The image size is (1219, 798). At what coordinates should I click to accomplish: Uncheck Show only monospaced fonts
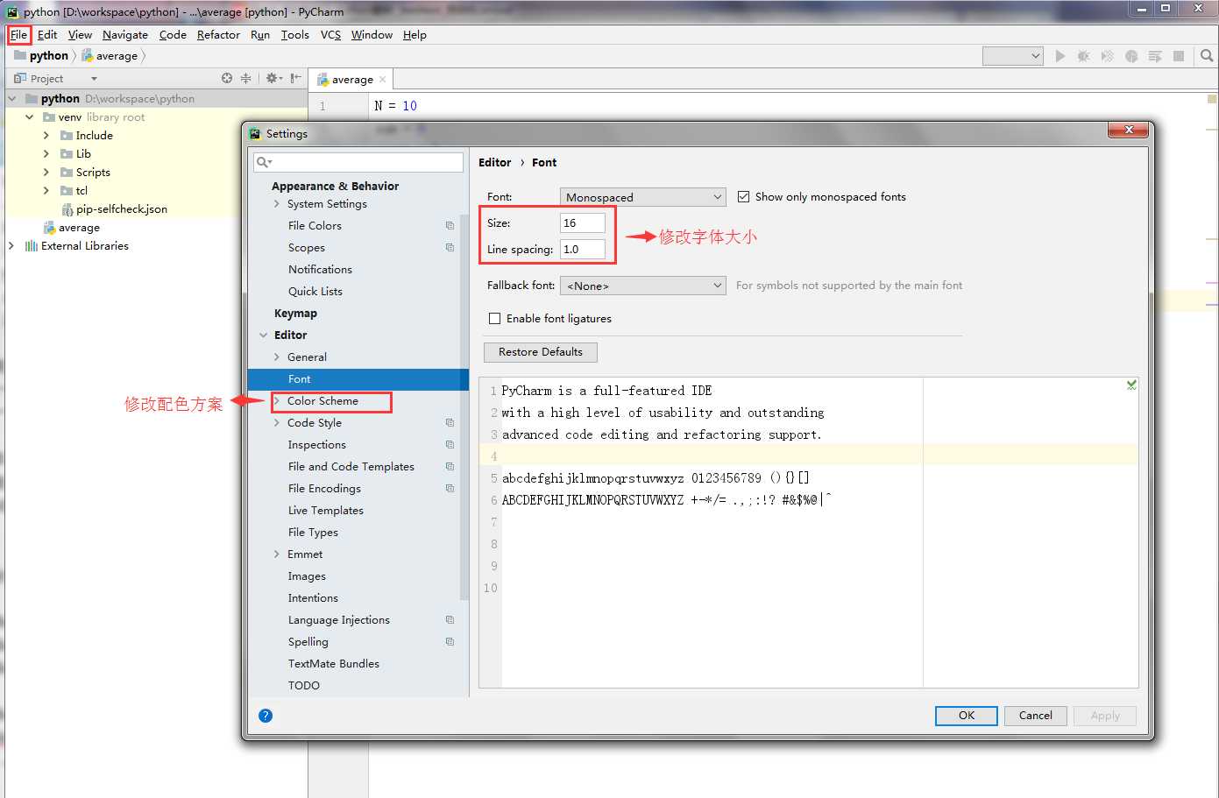point(743,197)
